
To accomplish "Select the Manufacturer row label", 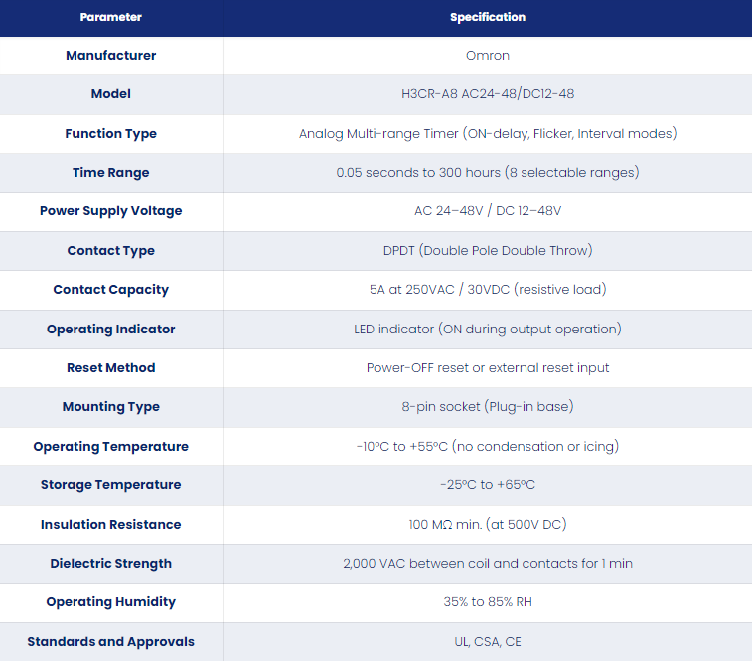I will click(111, 56).
